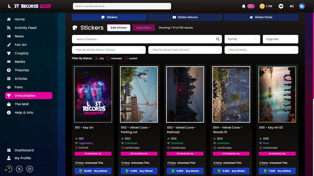
Task: Click the fast-forward icon in header
Action: 281,6
